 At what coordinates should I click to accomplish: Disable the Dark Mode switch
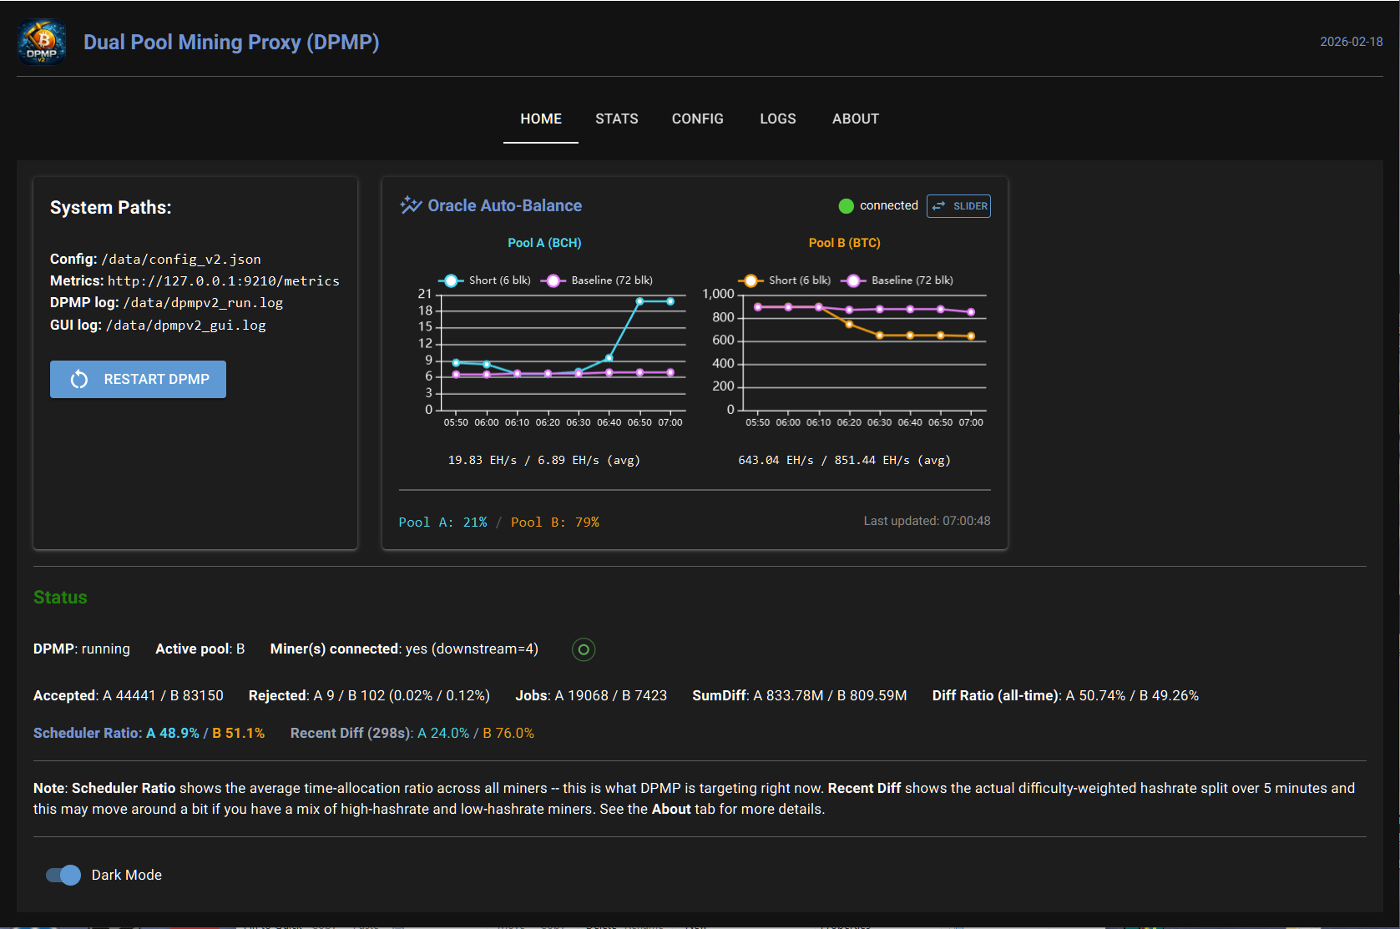coord(63,875)
